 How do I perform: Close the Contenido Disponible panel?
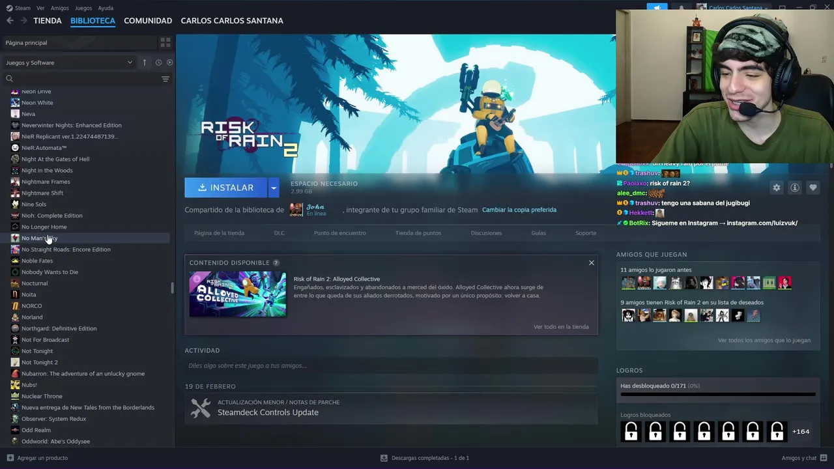pos(592,263)
